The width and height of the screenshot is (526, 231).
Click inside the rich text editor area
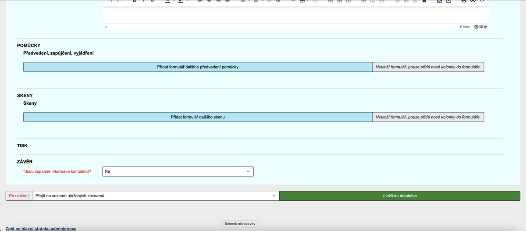click(296, 14)
